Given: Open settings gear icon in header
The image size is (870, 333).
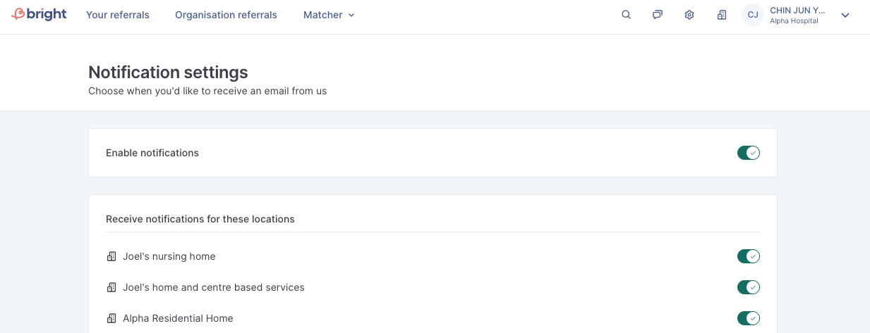Looking at the screenshot, I should [689, 15].
